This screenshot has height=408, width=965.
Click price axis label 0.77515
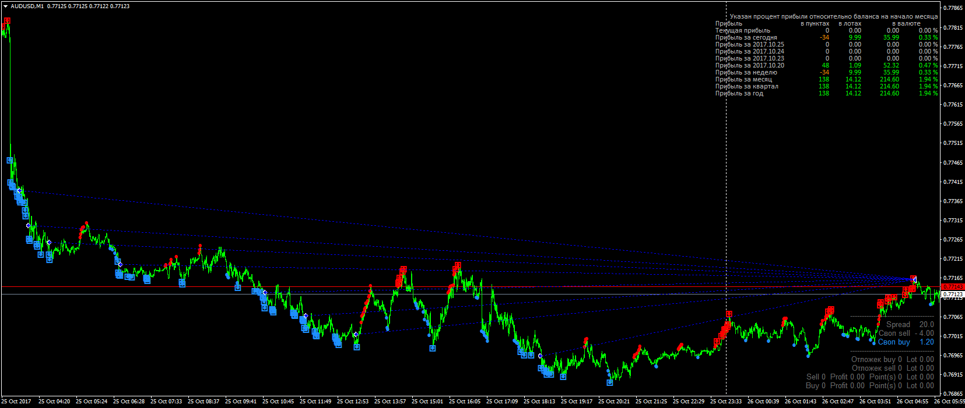[x=953, y=143]
